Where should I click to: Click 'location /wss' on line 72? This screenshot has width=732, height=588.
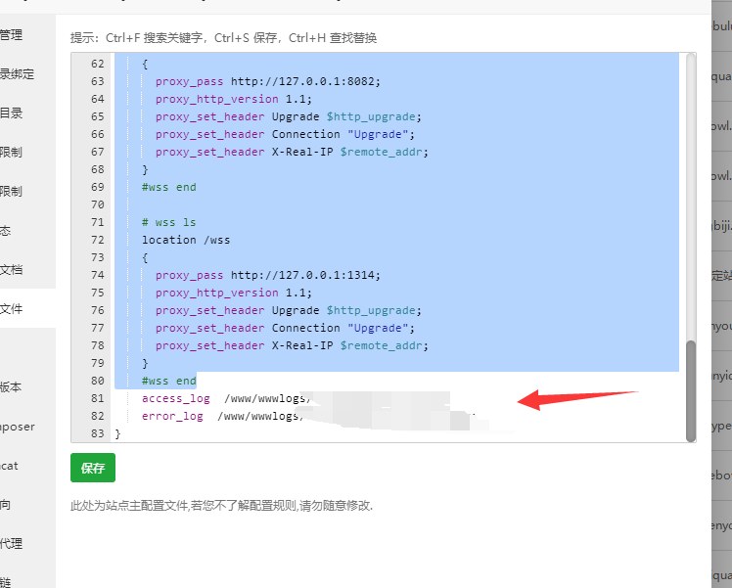coord(186,240)
